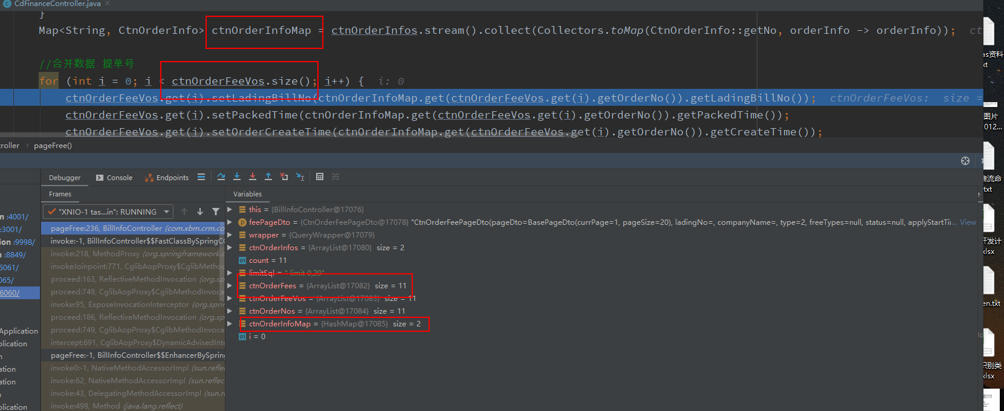Click the ctnOrderInfoMap variable in the Map declaration

261,30
